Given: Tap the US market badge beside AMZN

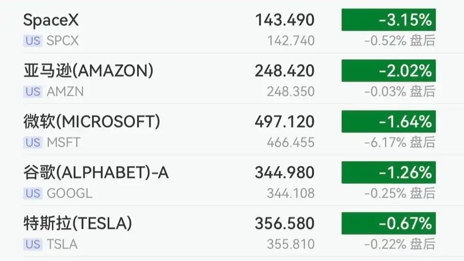Looking at the screenshot, I should (33, 92).
